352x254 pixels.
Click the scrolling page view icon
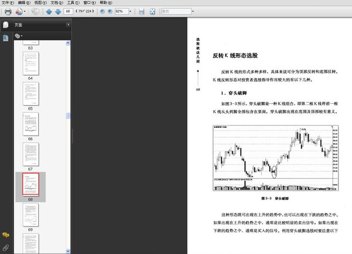click(141, 12)
